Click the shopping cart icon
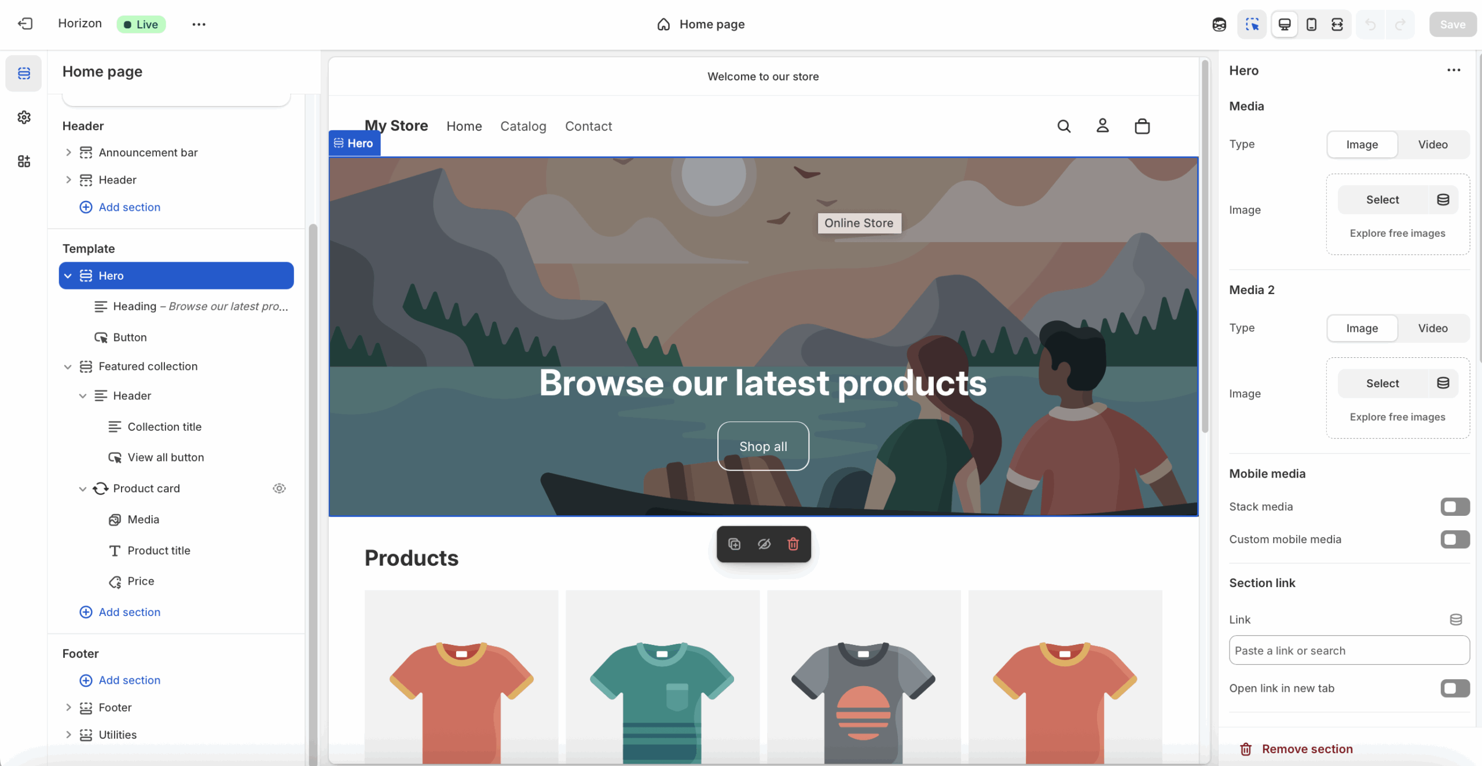Screen dimensions: 1482x766 pyautogui.click(x=1142, y=126)
